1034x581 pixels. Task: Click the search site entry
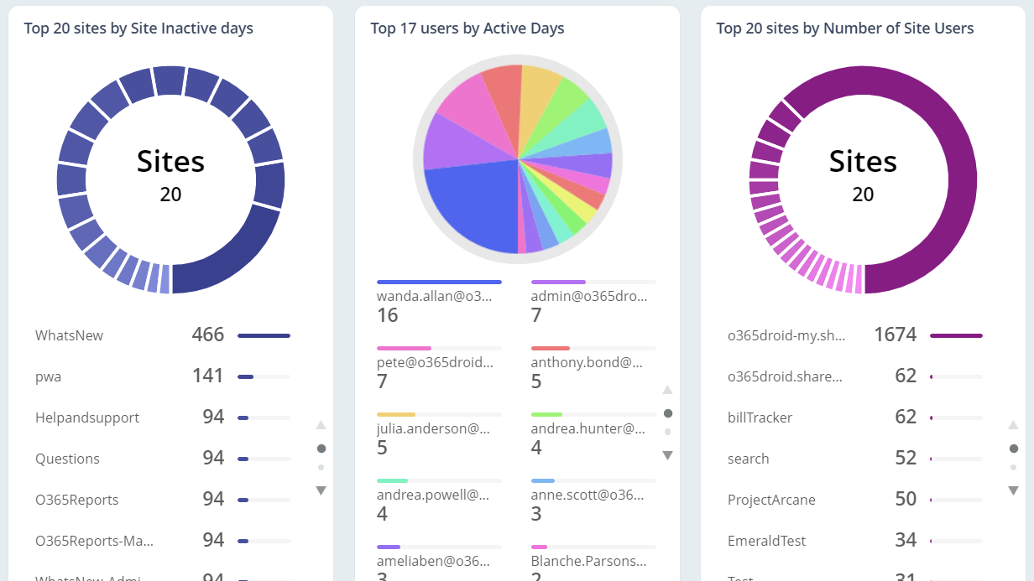click(748, 459)
